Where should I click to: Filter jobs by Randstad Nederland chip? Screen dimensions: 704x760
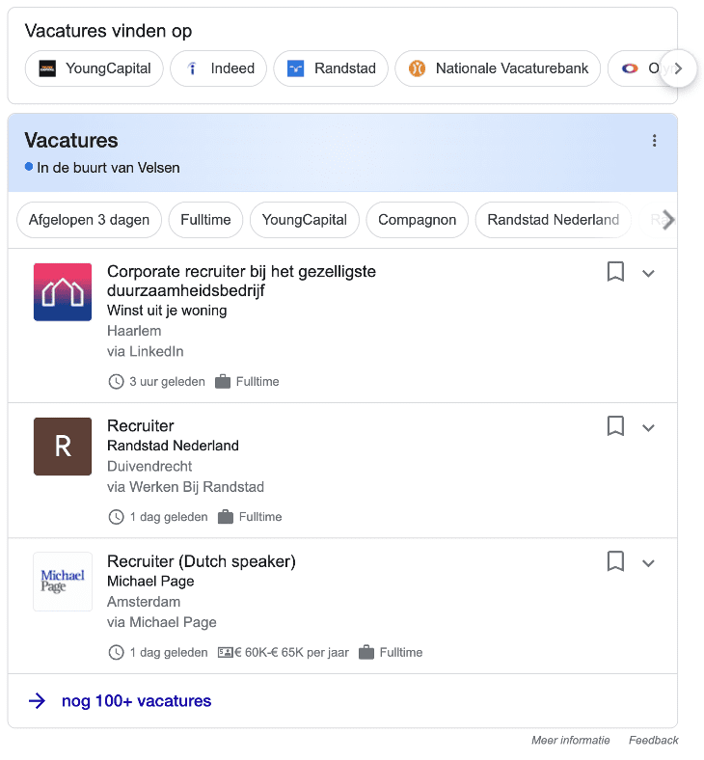[553, 220]
